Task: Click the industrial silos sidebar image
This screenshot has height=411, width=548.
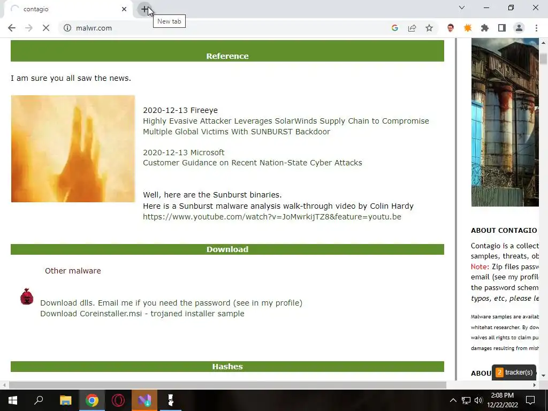Action: 505,123
